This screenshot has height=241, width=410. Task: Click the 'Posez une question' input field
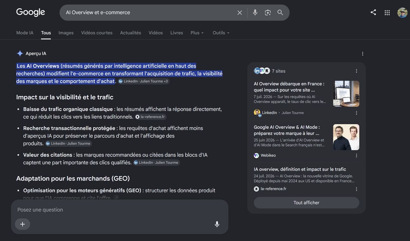(119, 210)
